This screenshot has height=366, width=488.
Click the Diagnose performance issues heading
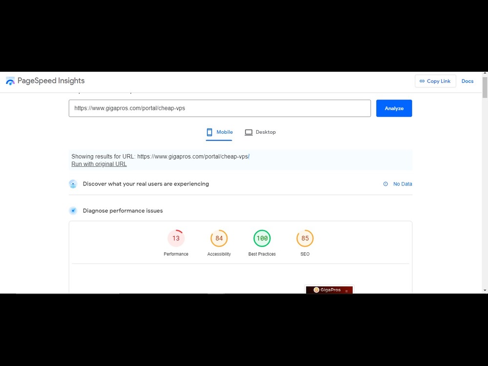[122, 211]
